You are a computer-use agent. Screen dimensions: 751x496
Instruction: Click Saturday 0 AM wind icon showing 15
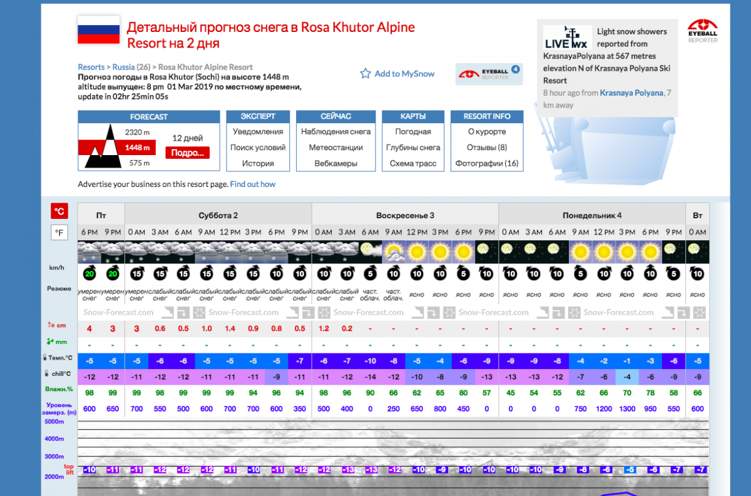tap(136, 273)
